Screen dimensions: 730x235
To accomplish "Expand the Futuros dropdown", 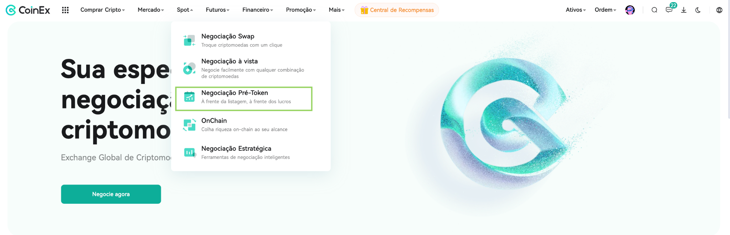I will point(217,10).
